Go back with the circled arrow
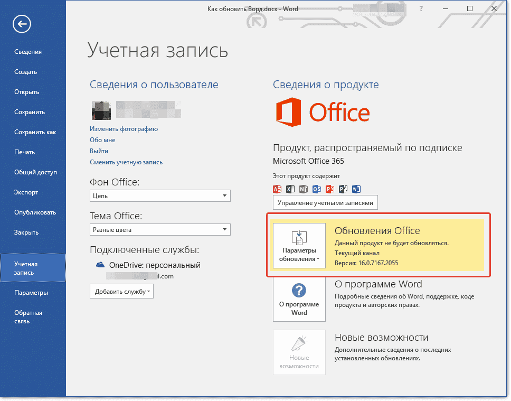511x401 pixels. pos(22,24)
